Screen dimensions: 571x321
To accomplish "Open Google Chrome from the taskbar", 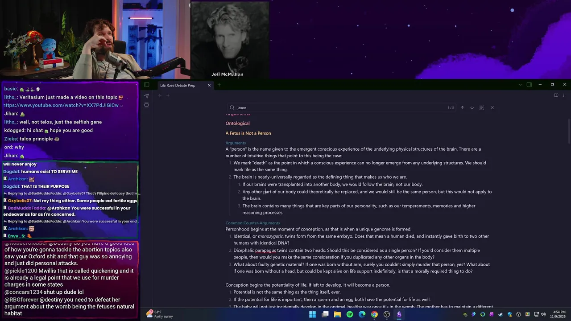I will 374,314.
